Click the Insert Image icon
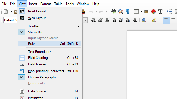177x99 pixels. pos(147,12)
